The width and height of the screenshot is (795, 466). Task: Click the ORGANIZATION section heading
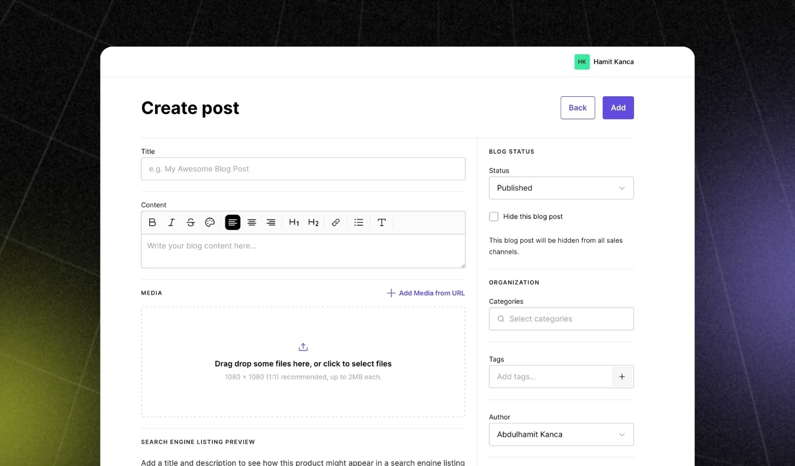514,283
